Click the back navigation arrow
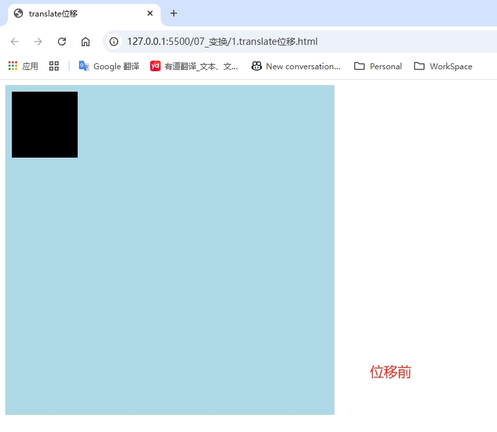Viewport: 497px width, 432px height. point(14,42)
